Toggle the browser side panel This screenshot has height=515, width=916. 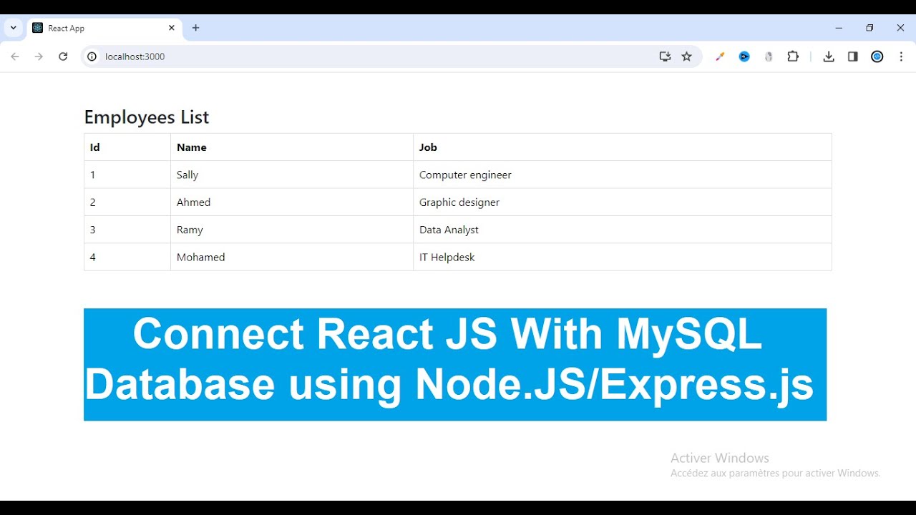coord(853,57)
